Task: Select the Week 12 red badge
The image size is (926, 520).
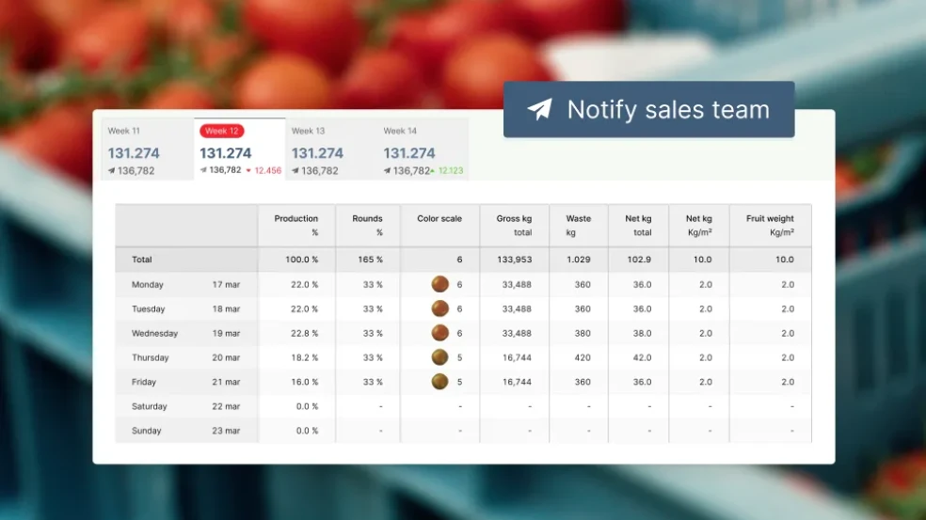Action: click(222, 131)
